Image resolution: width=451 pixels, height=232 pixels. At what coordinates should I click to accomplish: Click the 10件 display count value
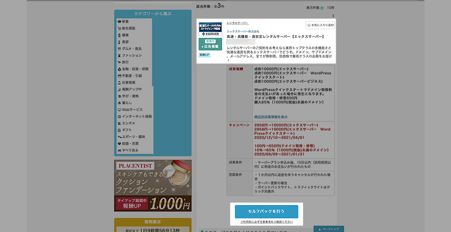[331, 8]
